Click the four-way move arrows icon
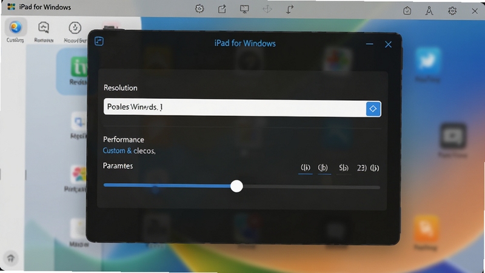Viewport: 485px width, 273px height. coord(267,9)
